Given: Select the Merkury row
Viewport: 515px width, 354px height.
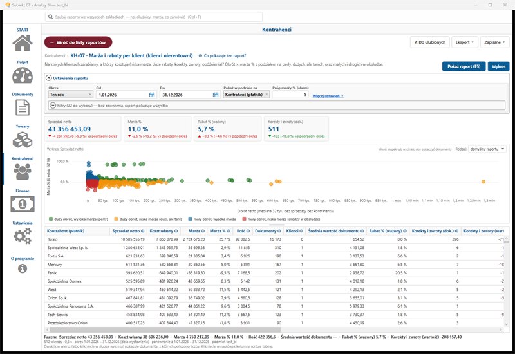Looking at the screenshot, I should (x=274, y=265).
